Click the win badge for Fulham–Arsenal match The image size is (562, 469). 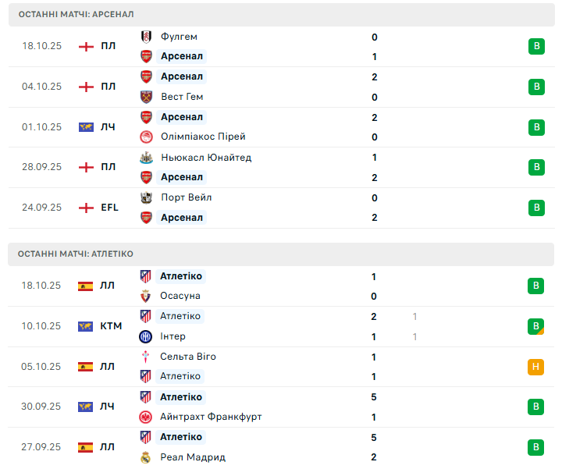pos(536,46)
